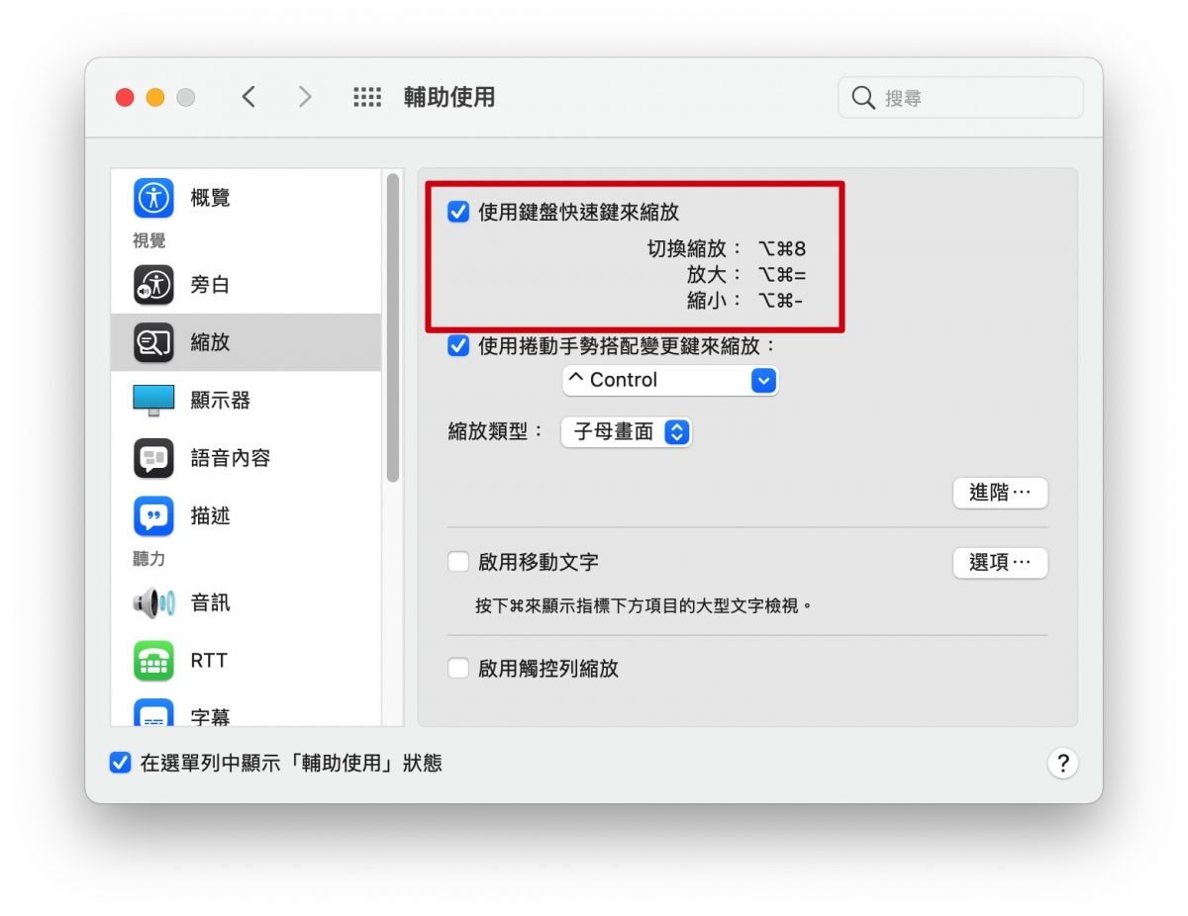This screenshot has width=1188, height=916.
Task: Click the yellow minimize window button
Action: 155,97
